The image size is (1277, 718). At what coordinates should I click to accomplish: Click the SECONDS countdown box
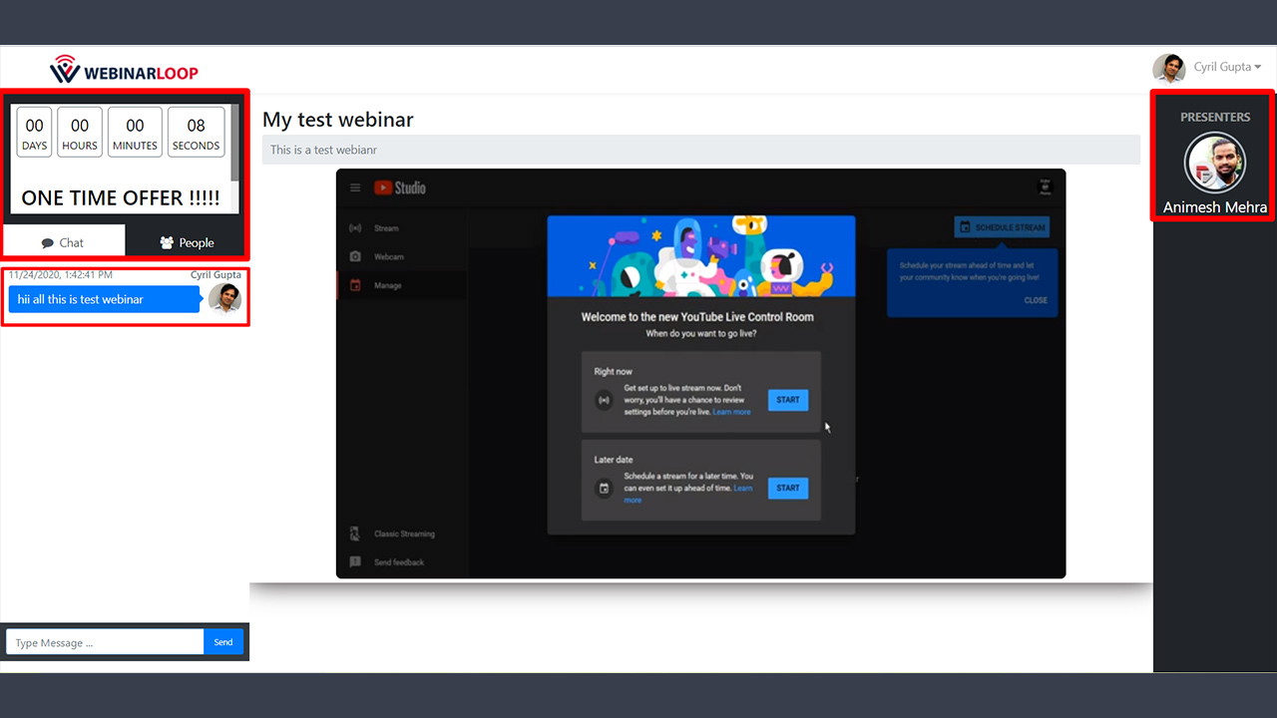point(196,133)
